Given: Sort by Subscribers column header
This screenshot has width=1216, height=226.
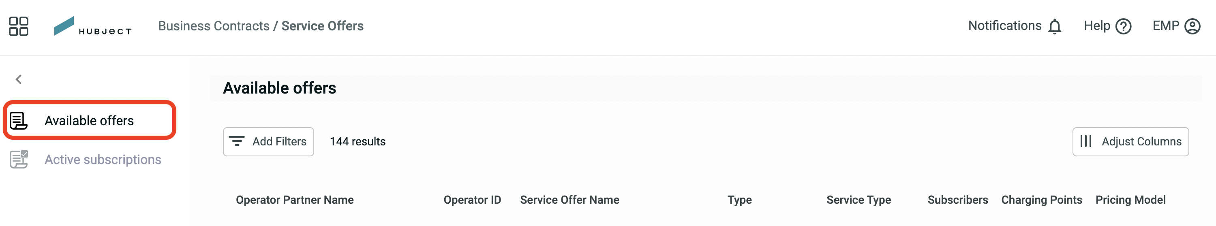Looking at the screenshot, I should point(957,200).
